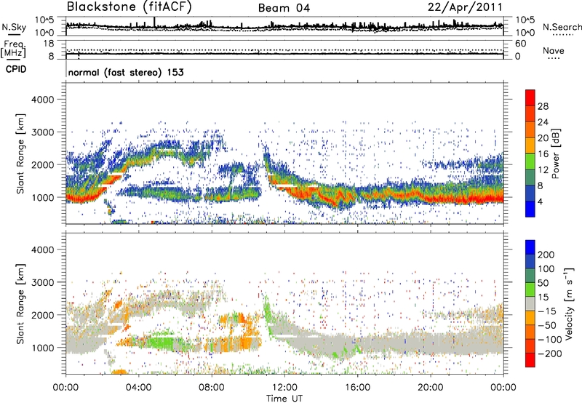The width and height of the screenshot is (582, 403).
Task: Click the green positive-velocity patch near 05:00 in velocity plot
Action: coord(160,340)
